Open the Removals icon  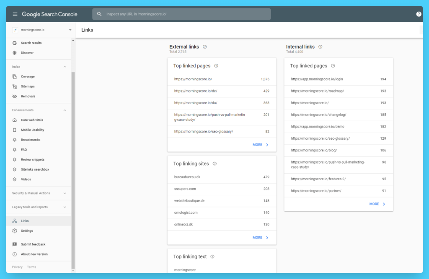(15, 96)
